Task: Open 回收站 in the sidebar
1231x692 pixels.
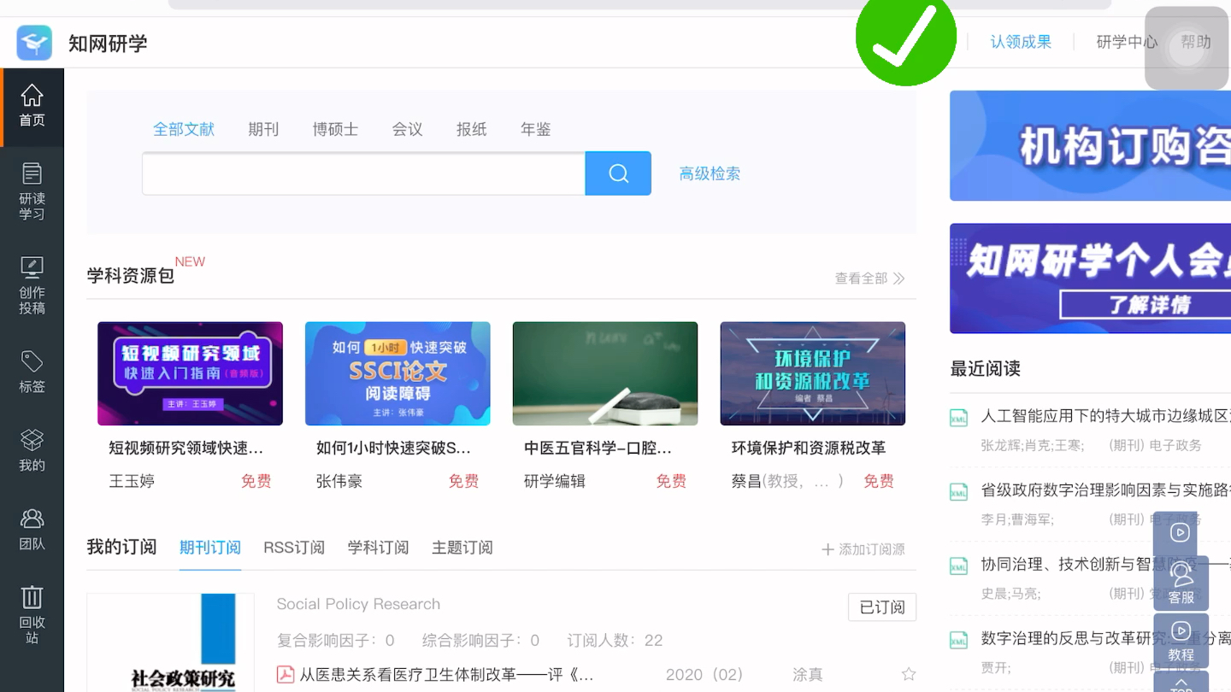Action: (32, 614)
